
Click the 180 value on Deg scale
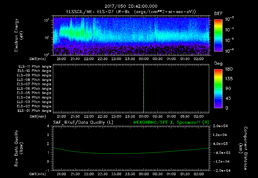click(229, 69)
